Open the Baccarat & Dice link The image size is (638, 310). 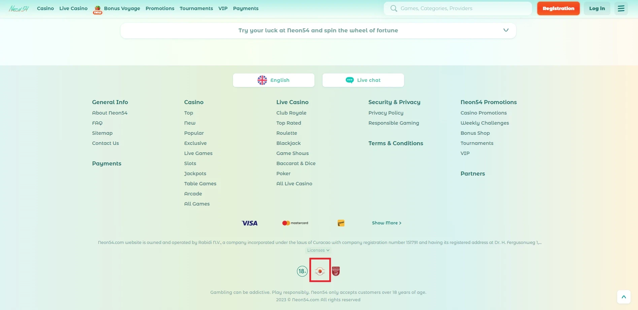296,163
